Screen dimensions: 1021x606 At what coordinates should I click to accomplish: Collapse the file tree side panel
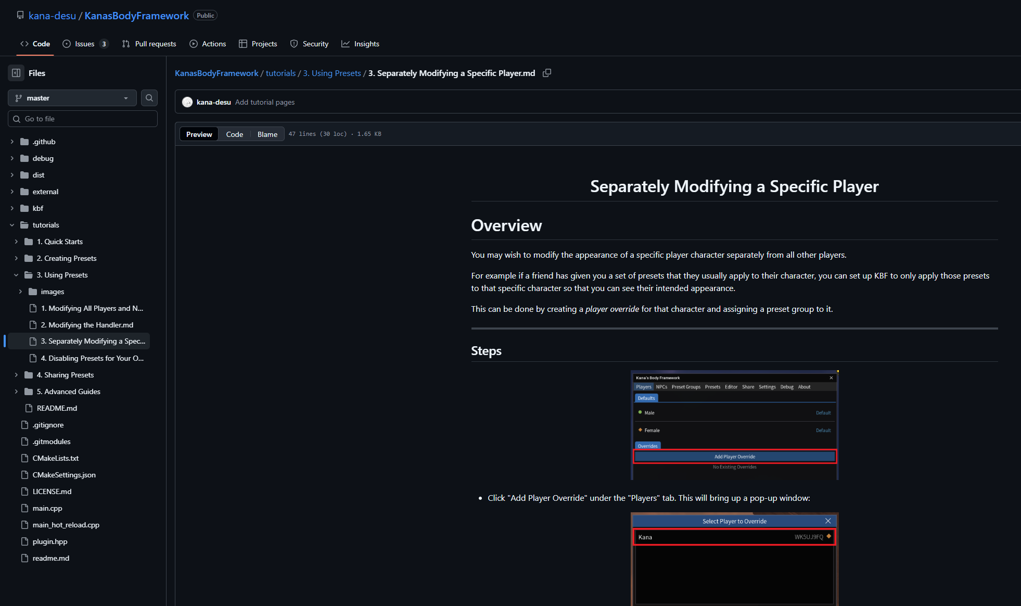click(16, 73)
